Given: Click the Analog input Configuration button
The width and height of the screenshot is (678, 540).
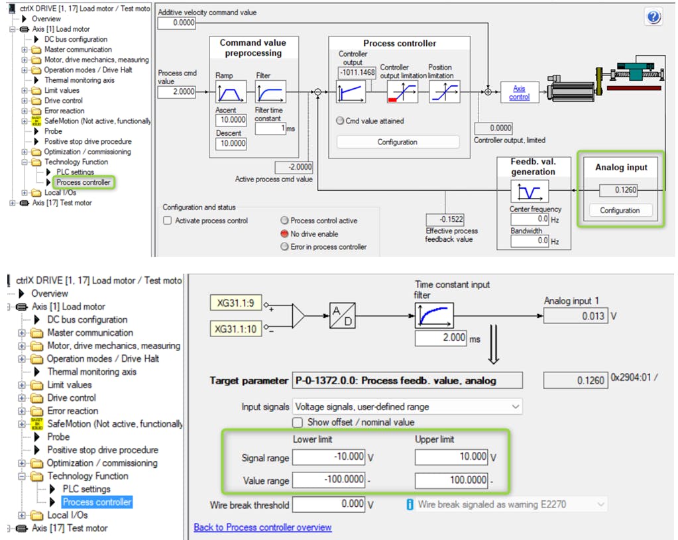Looking at the screenshot, I should tap(620, 210).
